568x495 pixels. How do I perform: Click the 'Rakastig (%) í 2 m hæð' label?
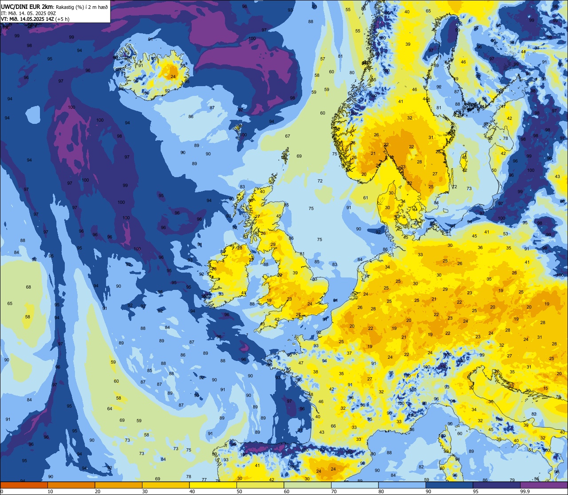coord(82,7)
